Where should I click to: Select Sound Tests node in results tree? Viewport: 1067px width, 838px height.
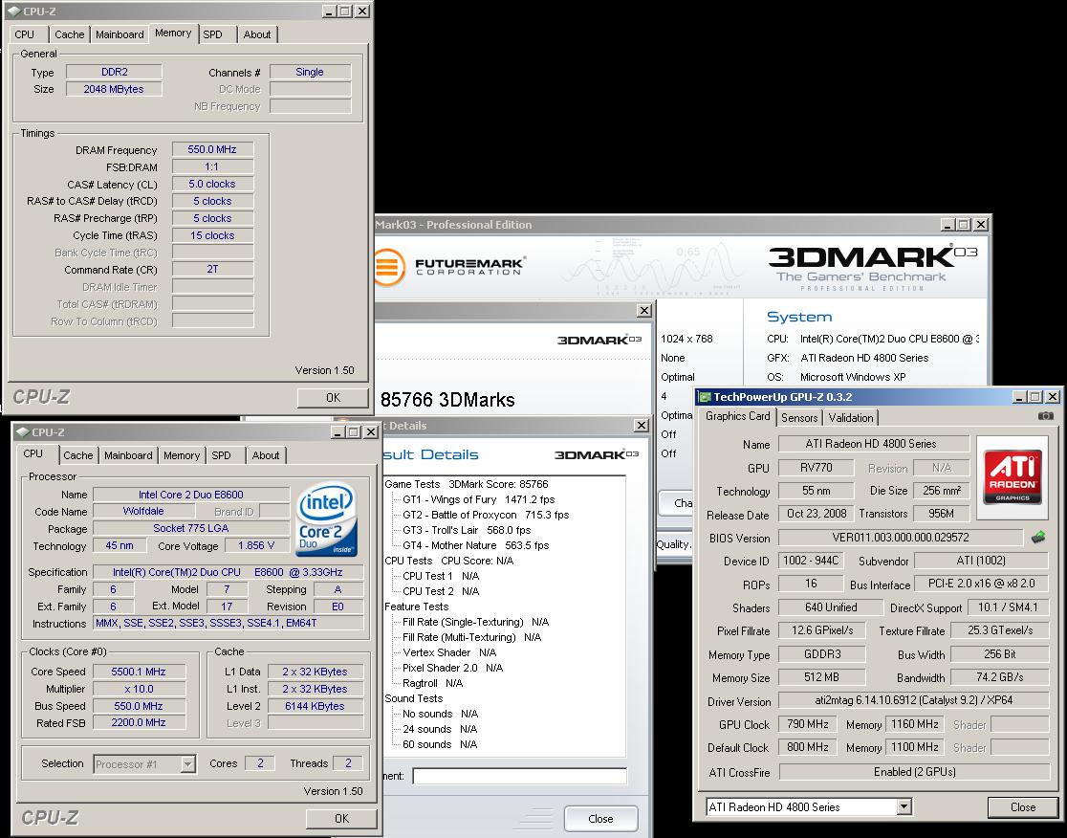coord(414,698)
